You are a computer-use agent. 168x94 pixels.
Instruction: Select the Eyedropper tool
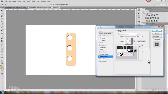tap(2, 24)
